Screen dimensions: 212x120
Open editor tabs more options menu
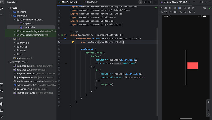(x=155, y=2)
